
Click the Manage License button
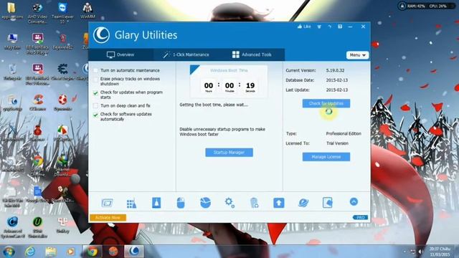point(326,157)
